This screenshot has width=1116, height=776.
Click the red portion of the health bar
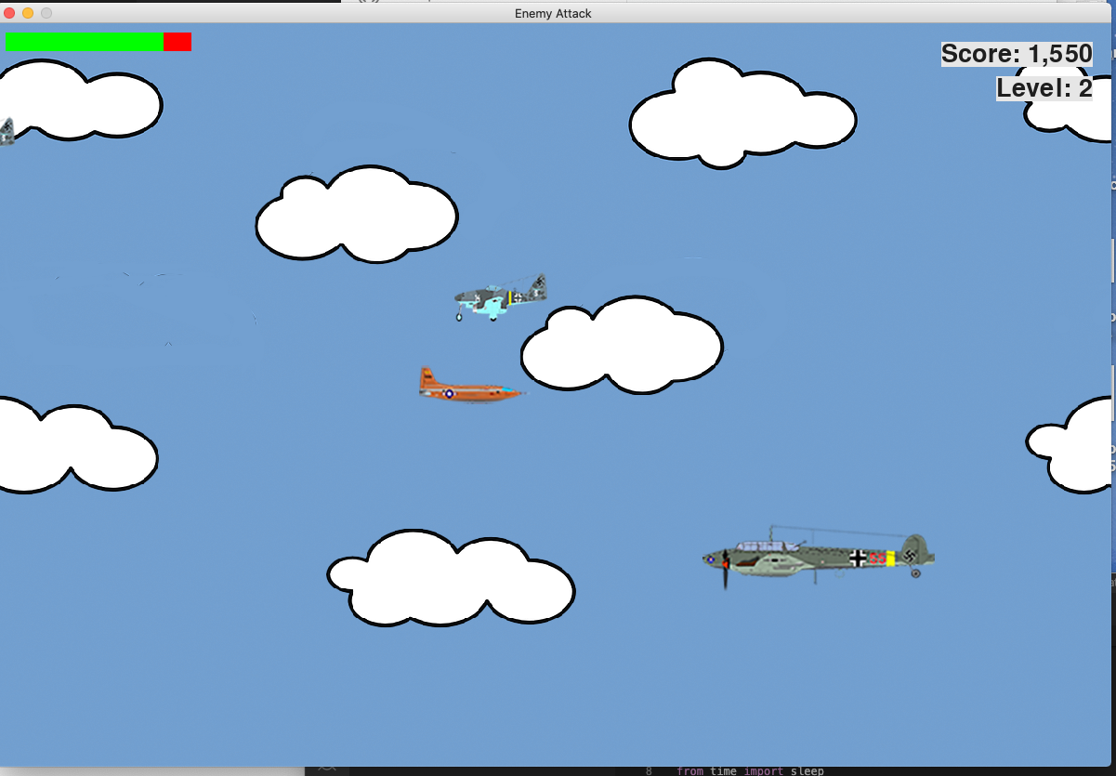coord(177,42)
